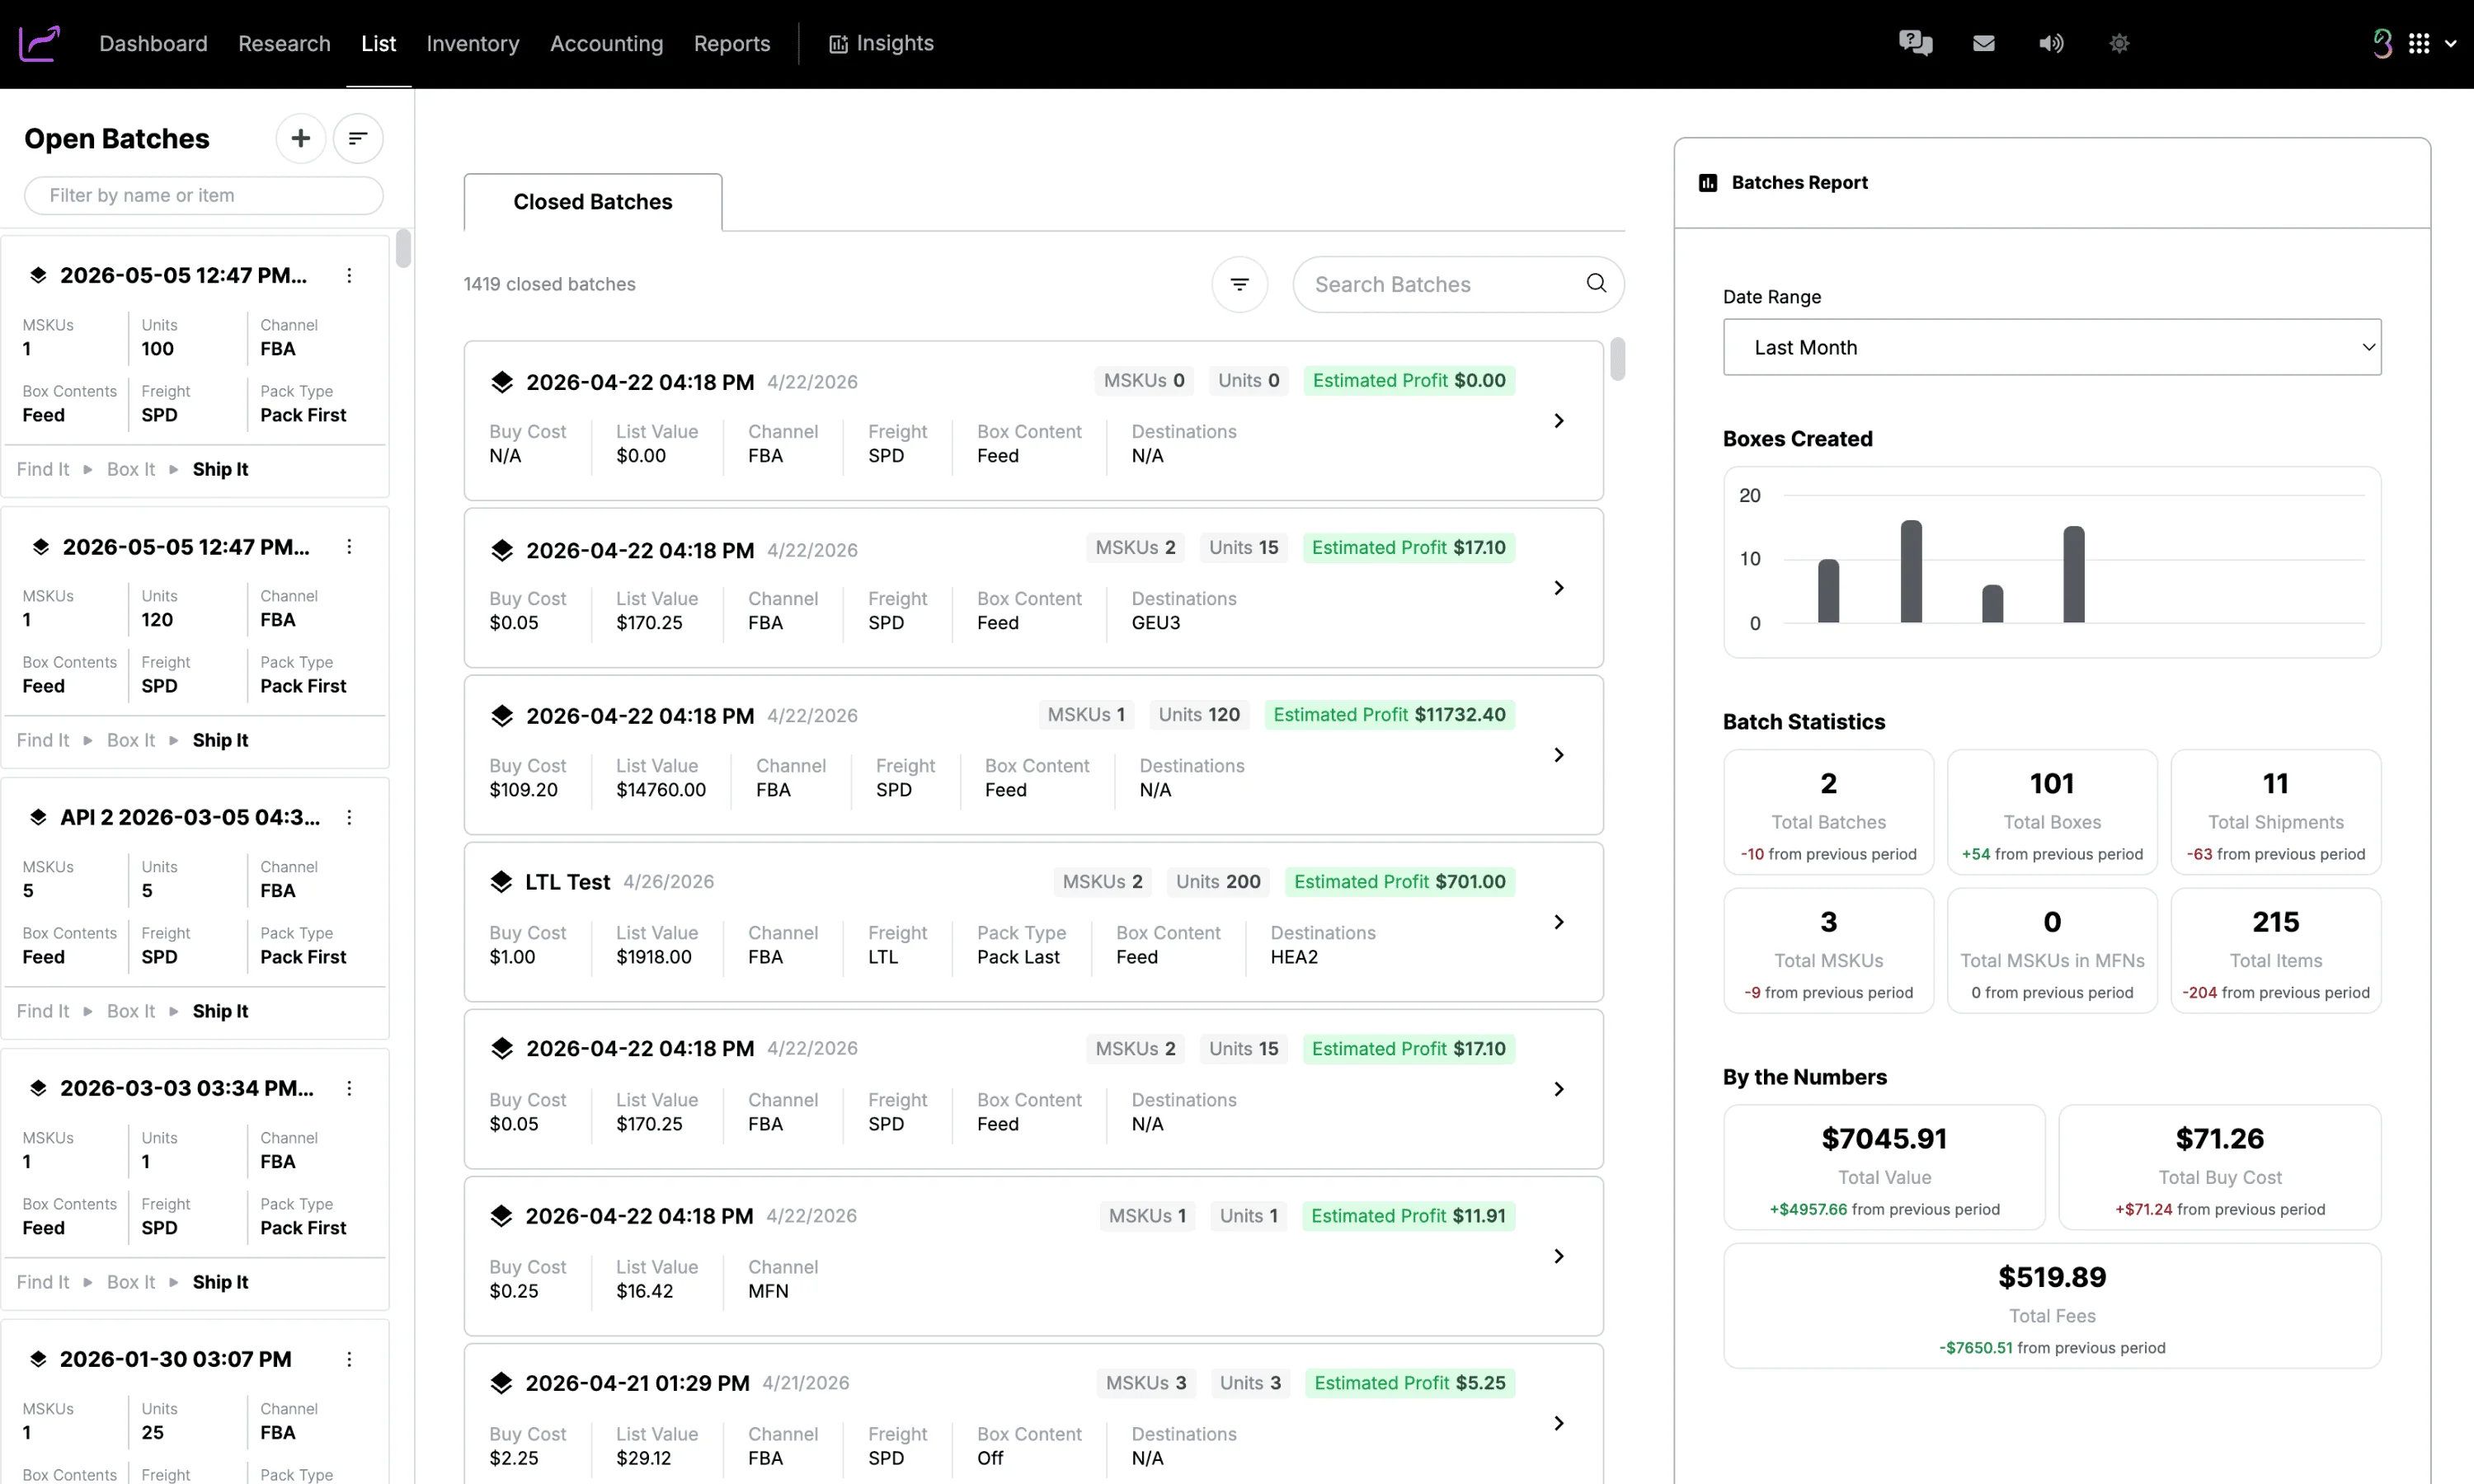The image size is (2474, 1484).
Task: Click the magnifier icon in Search Batches
Action: 1597,283
